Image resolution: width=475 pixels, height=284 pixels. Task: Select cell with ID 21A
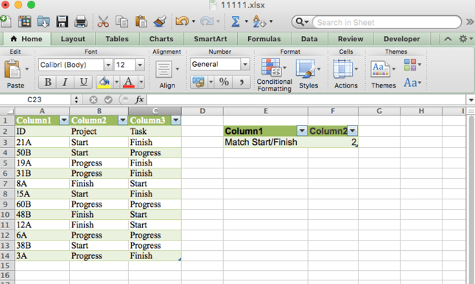pyautogui.click(x=43, y=142)
